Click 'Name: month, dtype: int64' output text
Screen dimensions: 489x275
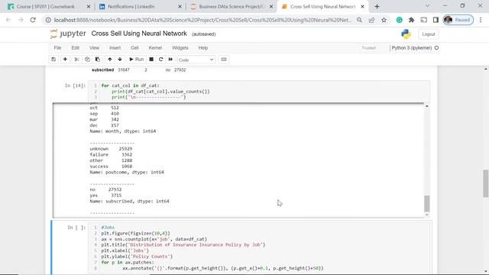(x=122, y=131)
